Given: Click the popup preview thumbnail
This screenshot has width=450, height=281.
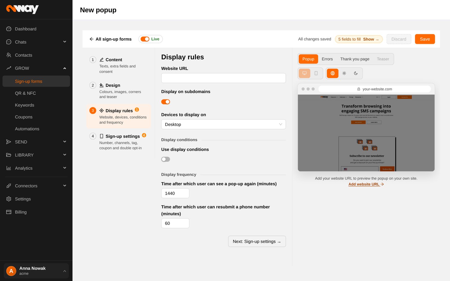Looking at the screenshot, I should 366,133.
